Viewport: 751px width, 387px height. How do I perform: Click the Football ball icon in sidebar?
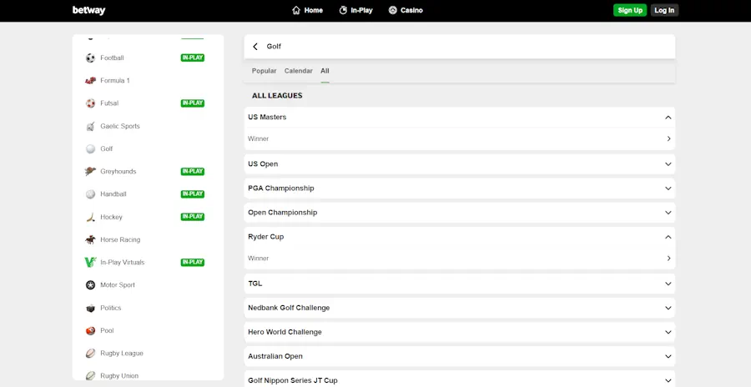(90, 58)
